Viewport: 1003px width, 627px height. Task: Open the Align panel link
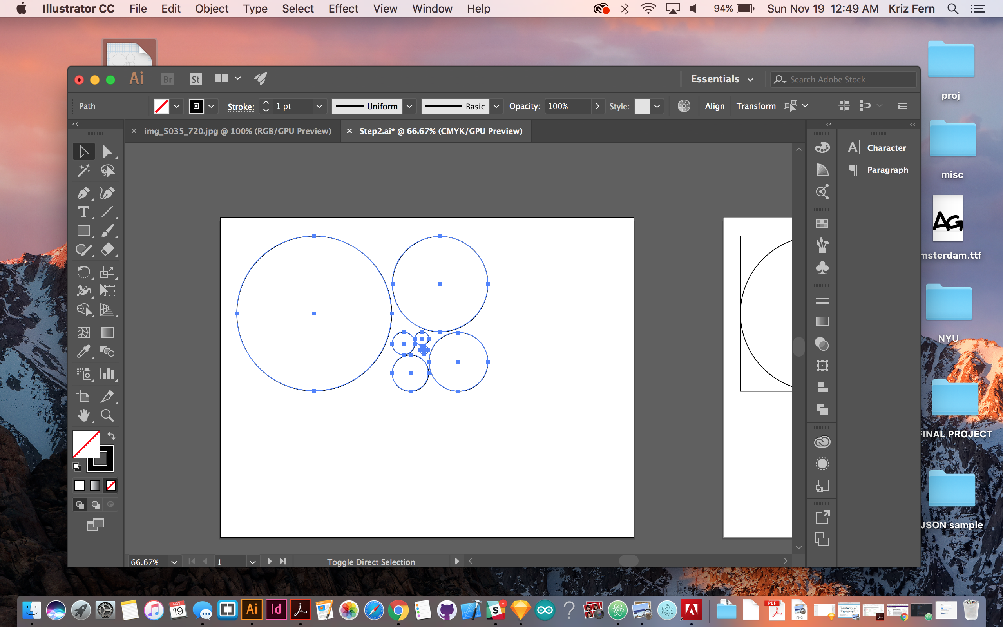point(715,106)
